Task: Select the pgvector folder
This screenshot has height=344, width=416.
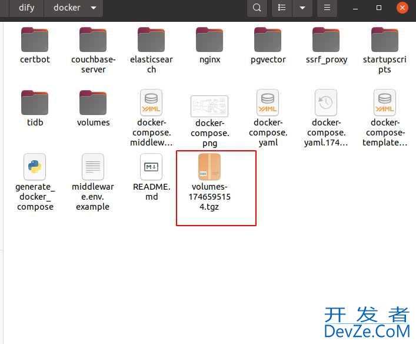Action: [268, 40]
